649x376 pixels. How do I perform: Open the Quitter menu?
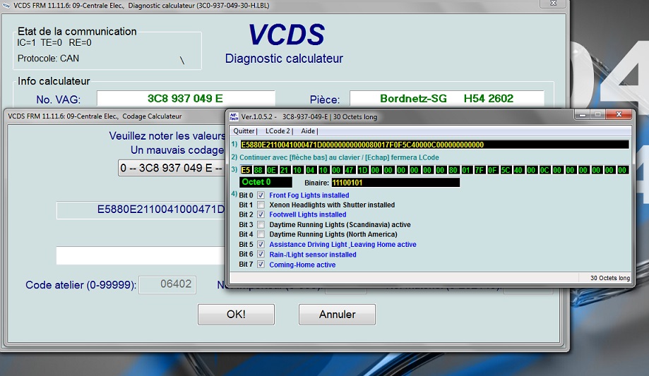click(x=244, y=131)
